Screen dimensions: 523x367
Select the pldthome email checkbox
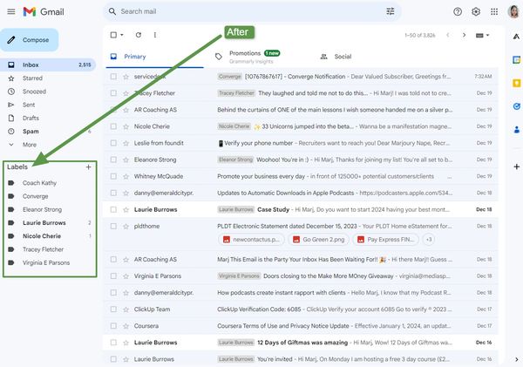(x=113, y=226)
